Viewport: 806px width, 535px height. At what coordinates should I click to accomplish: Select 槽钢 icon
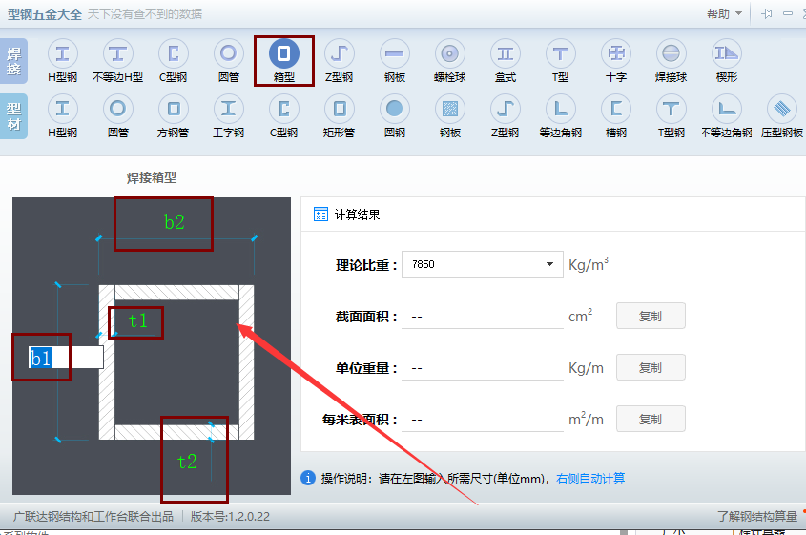pyautogui.click(x=616, y=109)
